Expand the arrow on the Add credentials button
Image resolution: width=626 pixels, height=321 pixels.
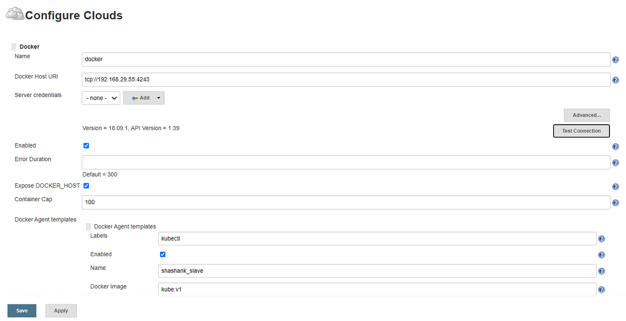point(158,97)
